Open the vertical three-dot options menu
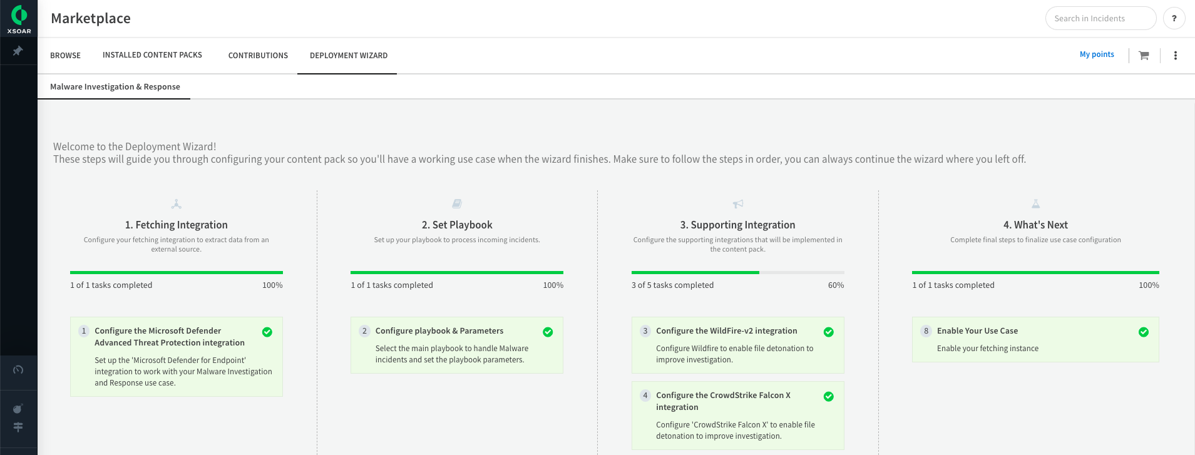 pos(1175,55)
